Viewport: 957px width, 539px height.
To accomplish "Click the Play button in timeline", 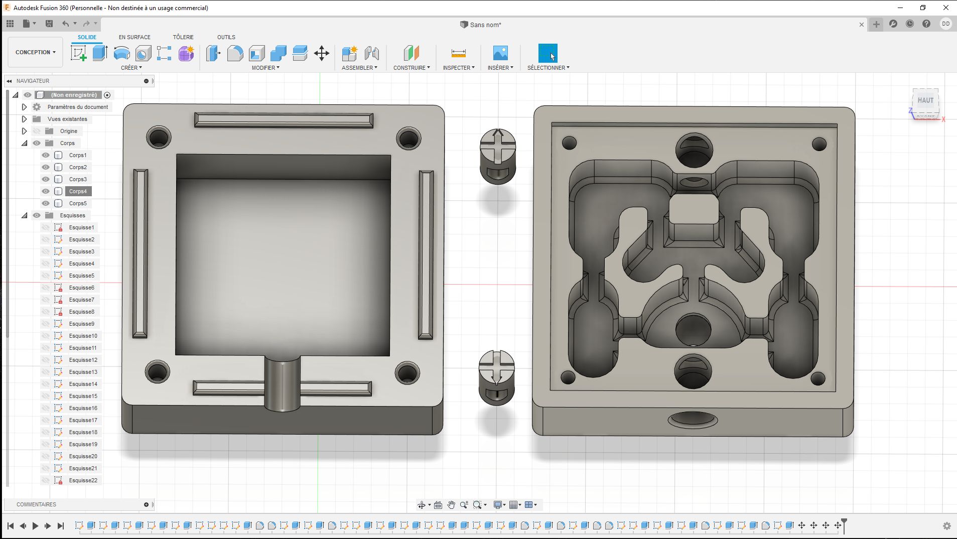I will pyautogui.click(x=35, y=525).
